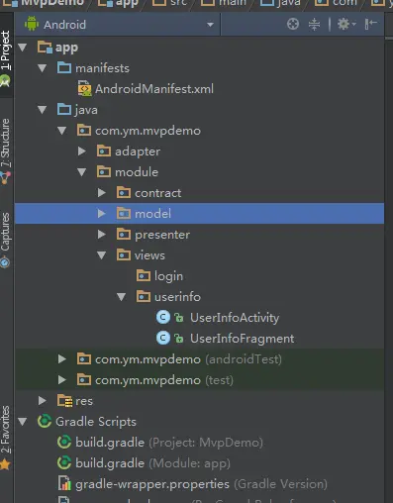
Task: Select gradle-wrapper.properties (Gradle Version) label
Action: tap(201, 484)
